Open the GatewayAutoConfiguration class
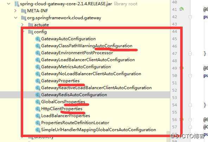The height and width of the screenshot is (142, 208). 68,39
